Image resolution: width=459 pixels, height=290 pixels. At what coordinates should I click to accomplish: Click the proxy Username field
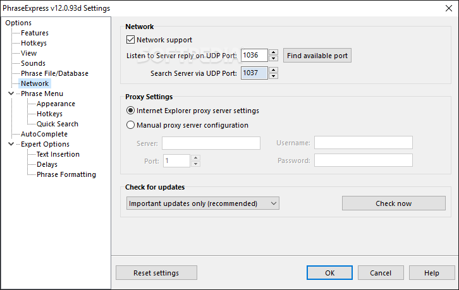pyautogui.click(x=364, y=143)
